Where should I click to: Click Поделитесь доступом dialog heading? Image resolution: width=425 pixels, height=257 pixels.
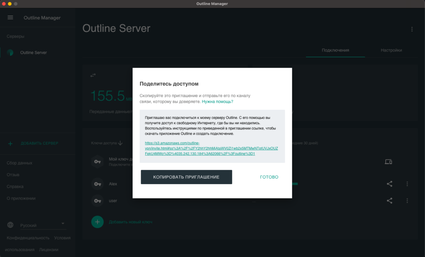point(169,84)
